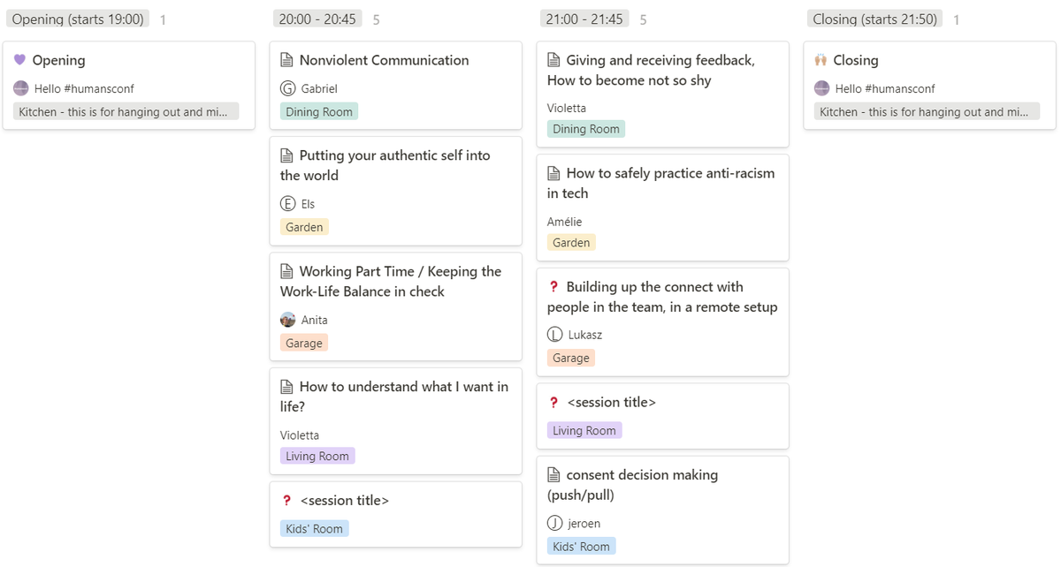Click the red question mark on Kids' Room session
Viewport: 1061px width, 567px height.
pyautogui.click(x=286, y=501)
